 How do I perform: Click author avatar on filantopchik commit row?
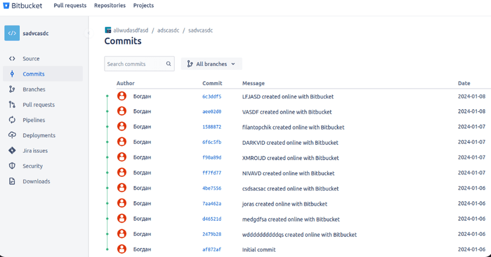click(121, 127)
